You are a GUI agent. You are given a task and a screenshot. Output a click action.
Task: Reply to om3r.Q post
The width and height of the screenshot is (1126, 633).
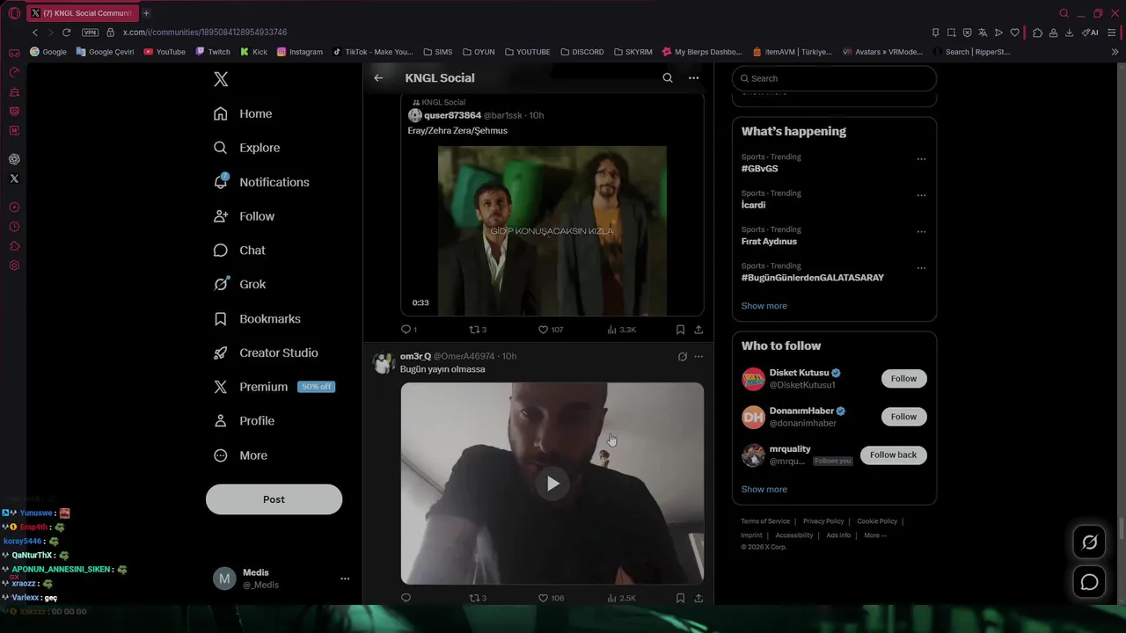[x=406, y=598]
